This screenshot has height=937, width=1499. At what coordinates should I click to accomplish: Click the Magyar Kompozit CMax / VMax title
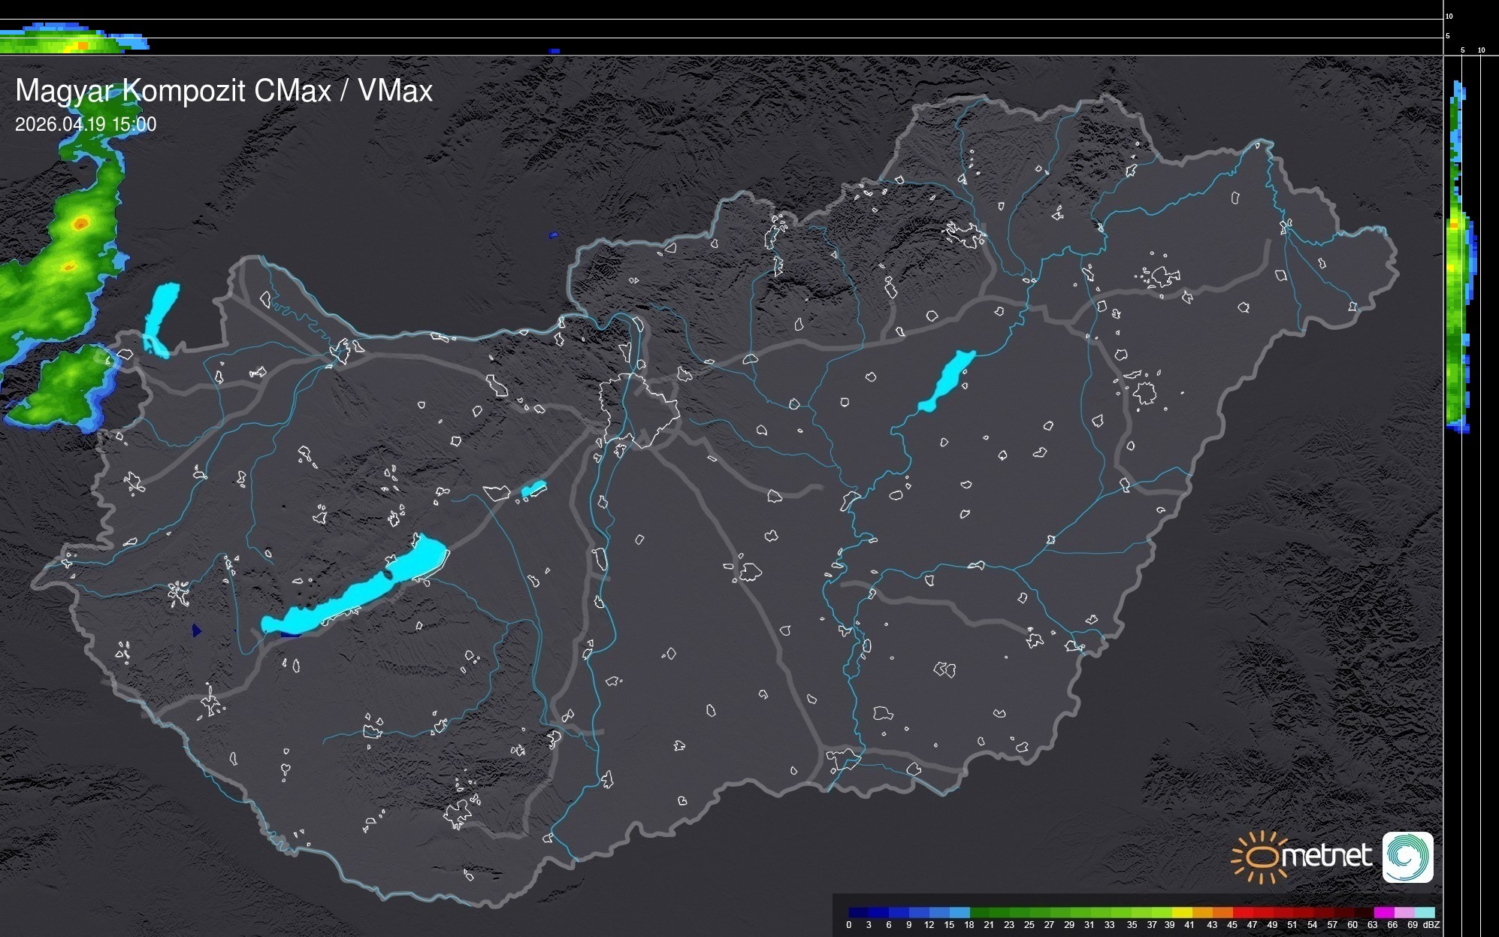[224, 91]
